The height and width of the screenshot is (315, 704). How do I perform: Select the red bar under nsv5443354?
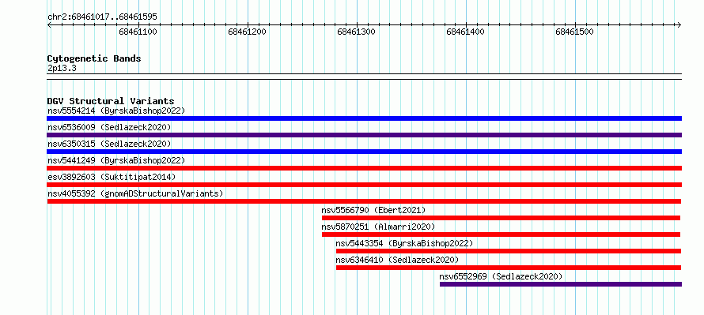(509, 251)
